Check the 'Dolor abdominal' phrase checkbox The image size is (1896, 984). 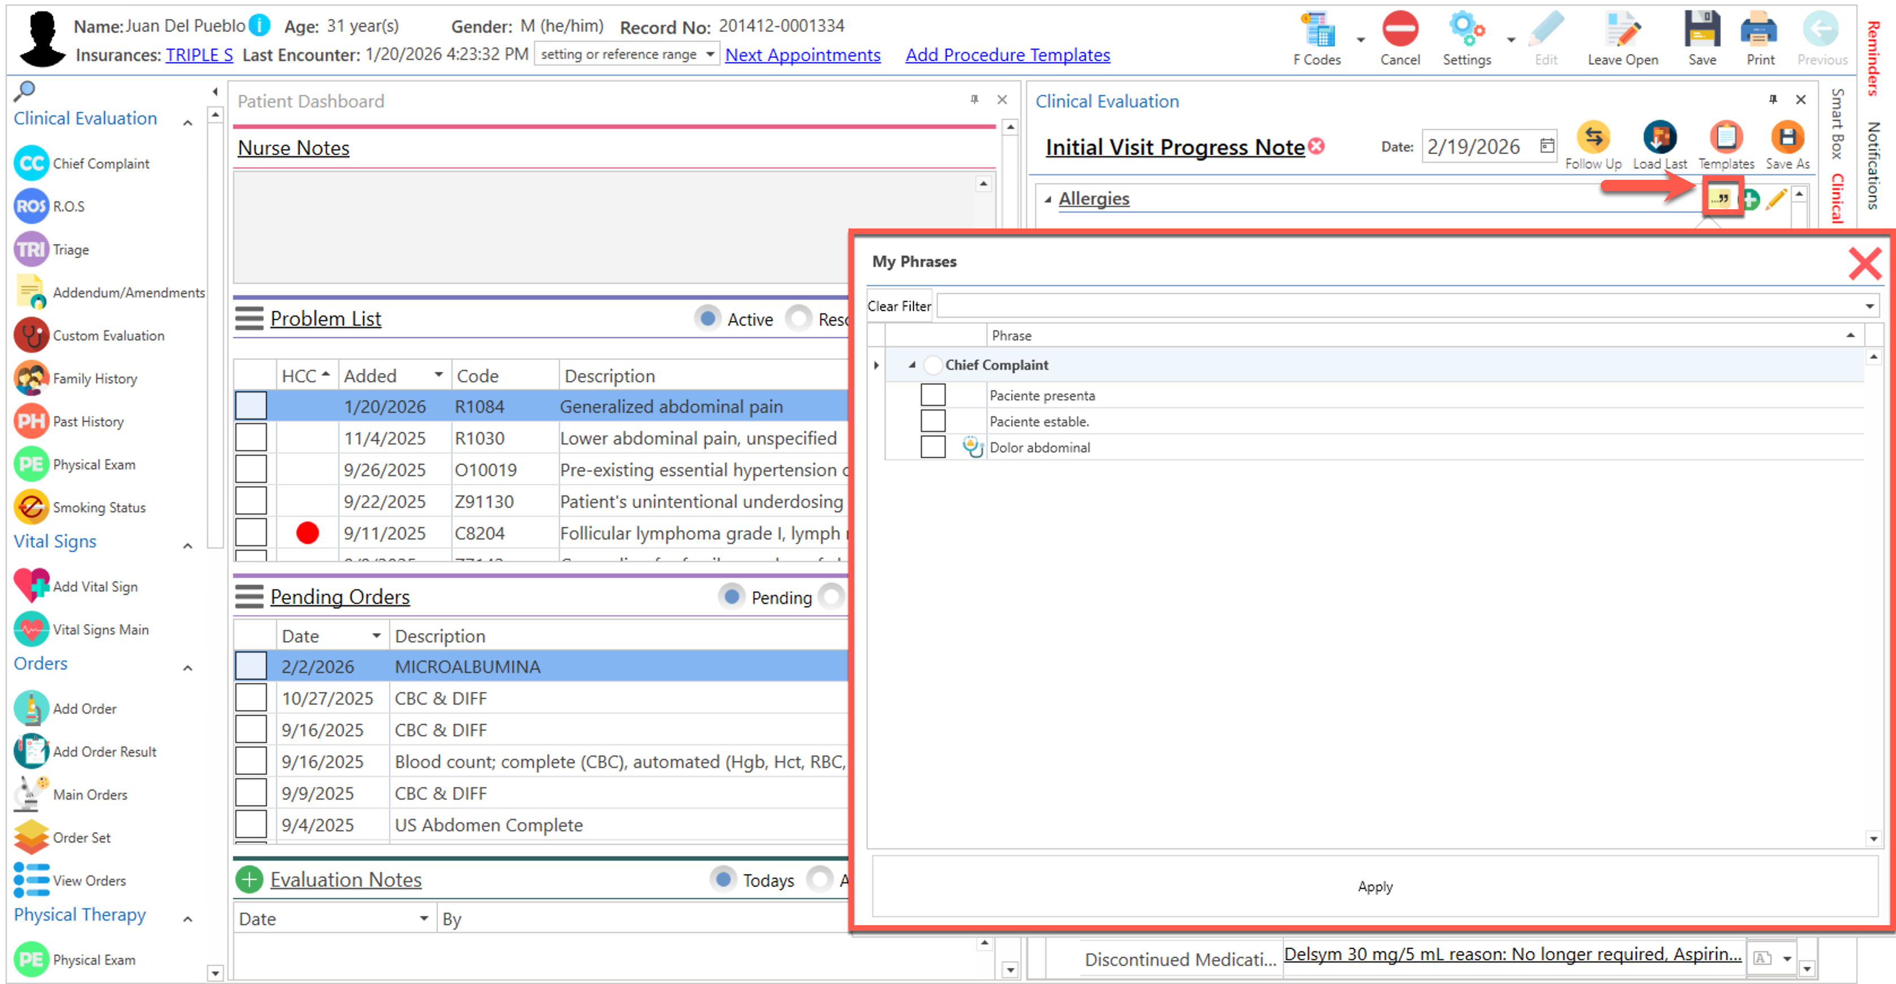(x=933, y=447)
